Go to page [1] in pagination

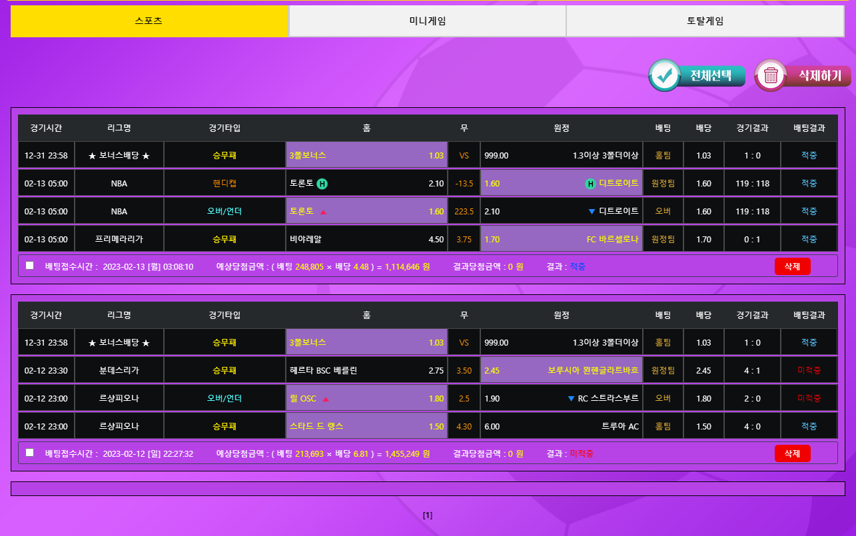(428, 515)
